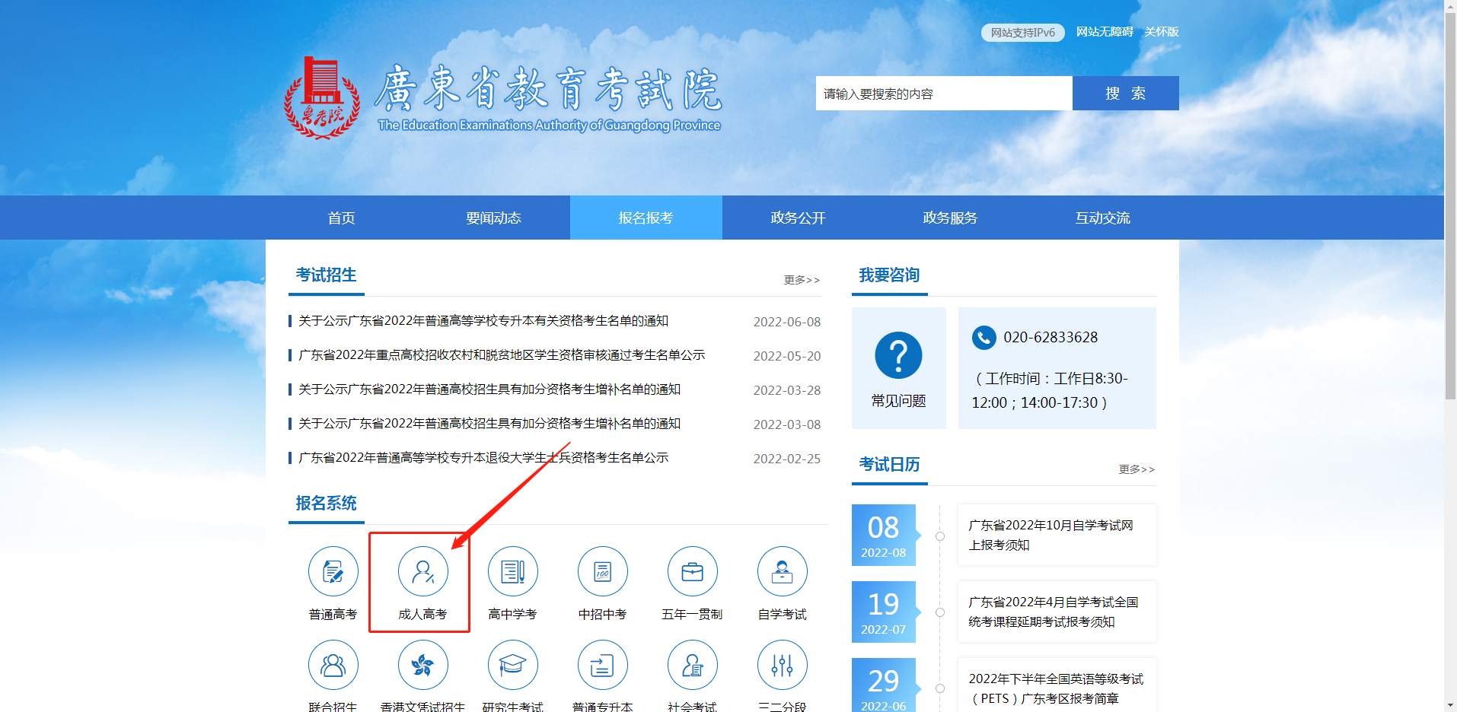The height and width of the screenshot is (712, 1457).
Task: Open the 网站无障碍 accessibility link
Action: point(1105,32)
